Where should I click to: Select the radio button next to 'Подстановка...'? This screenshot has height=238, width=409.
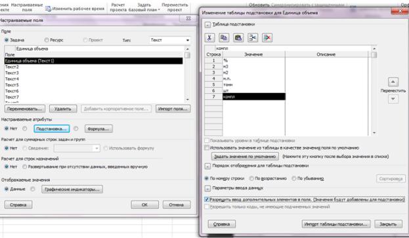[24, 129]
